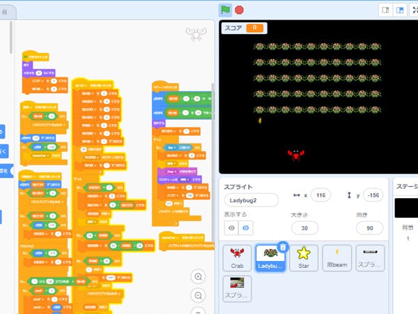Zoom in on the code workspace

(199, 277)
